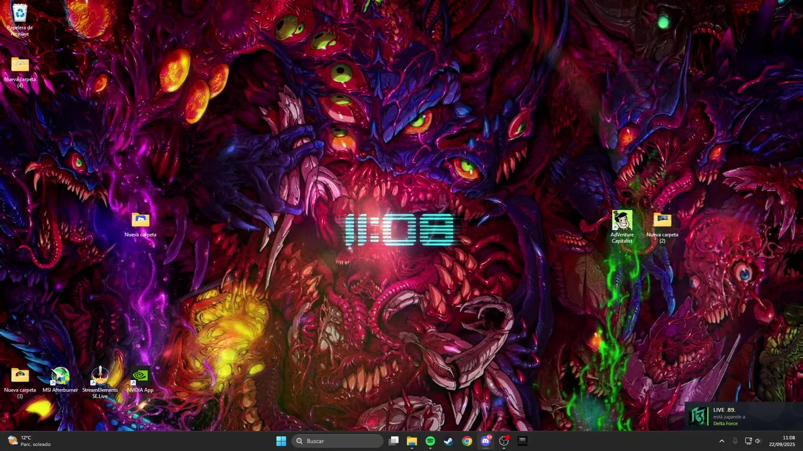Screen dimensions: 803x451
Task: Open Discord from the taskbar
Action: 486,441
